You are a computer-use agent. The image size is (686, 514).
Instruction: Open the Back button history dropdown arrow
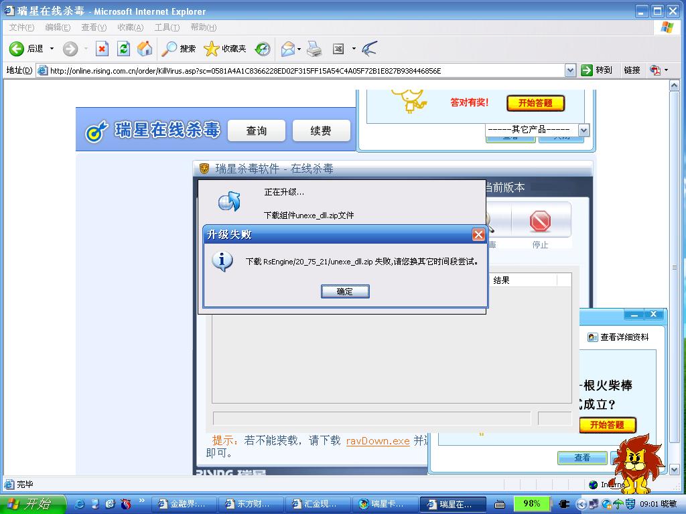point(52,48)
